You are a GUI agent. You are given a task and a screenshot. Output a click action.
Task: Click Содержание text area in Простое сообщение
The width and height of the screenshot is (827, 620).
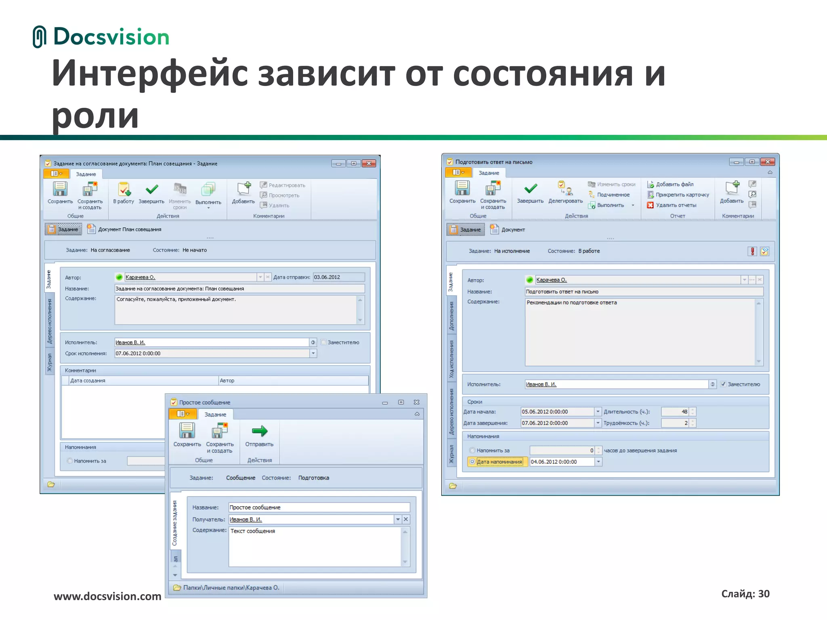[x=315, y=547]
